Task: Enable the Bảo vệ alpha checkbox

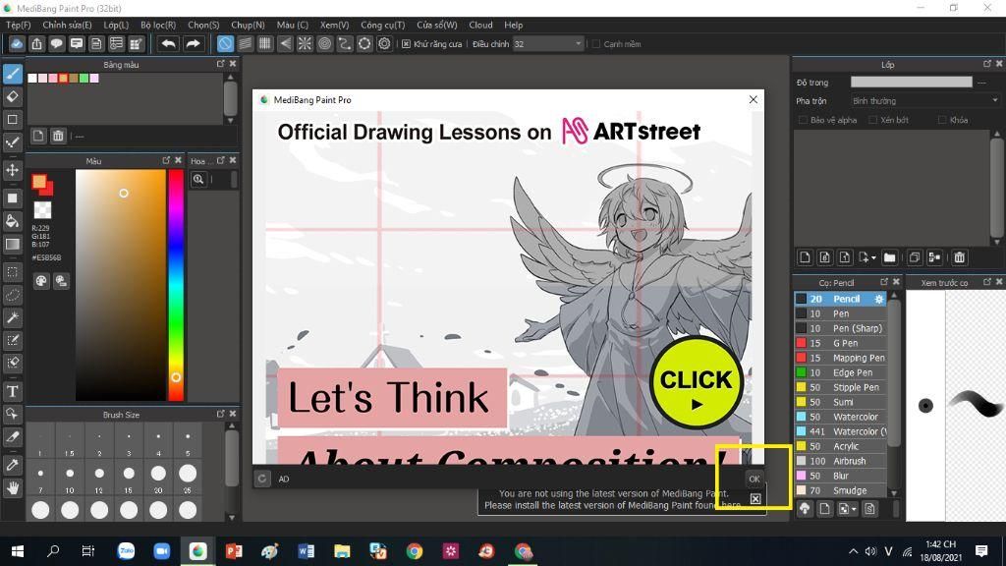Action: pos(803,120)
